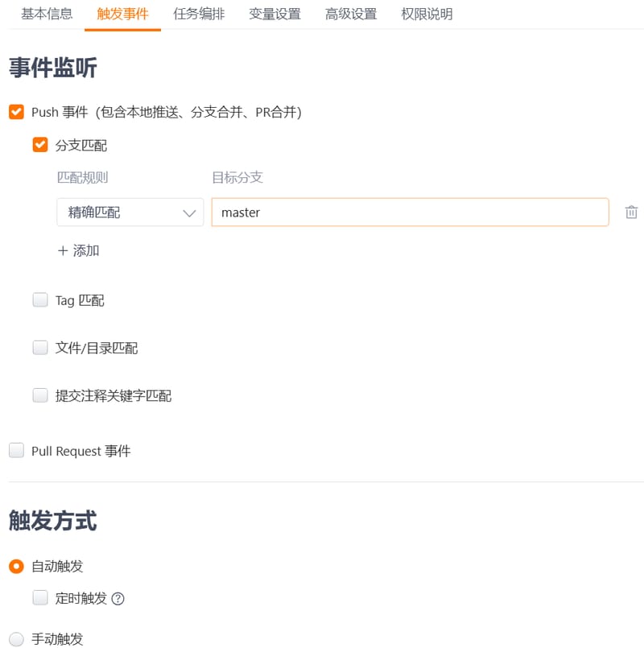View the 权限说明 tab
644x648 pixels.
[427, 14]
